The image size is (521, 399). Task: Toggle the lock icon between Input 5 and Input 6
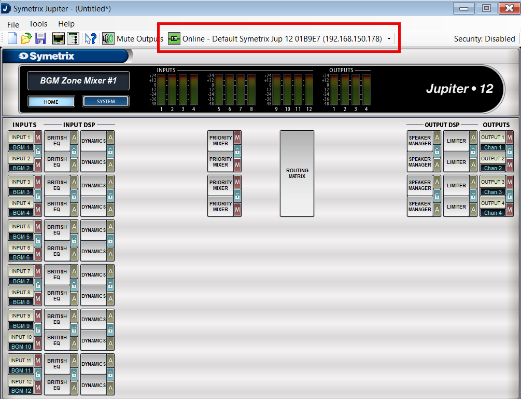pos(38,240)
